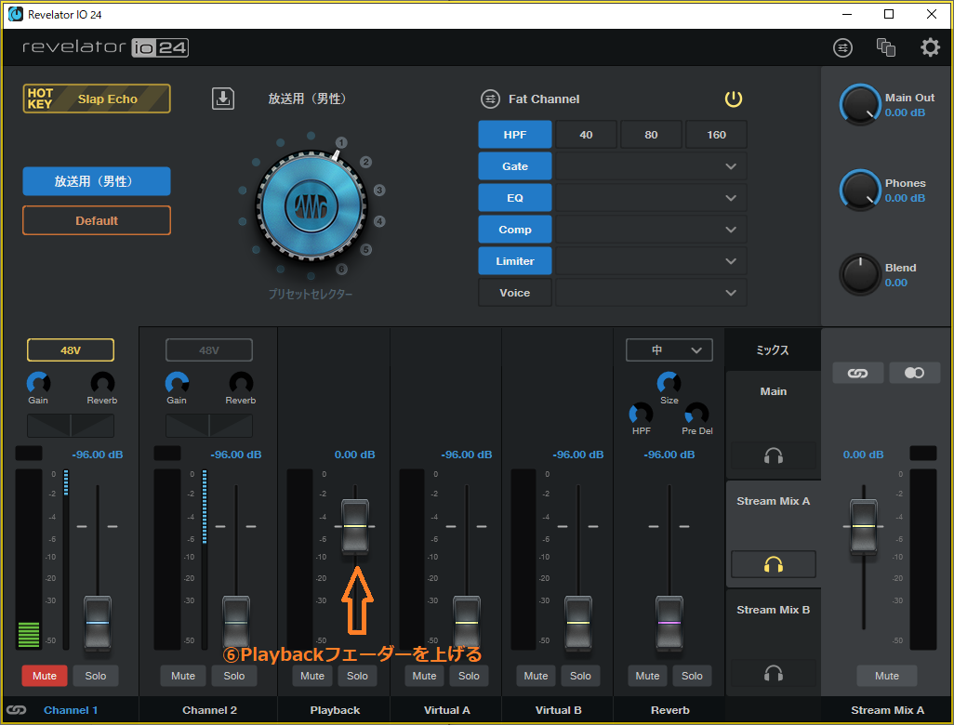Screen dimensions: 954x725
Task: Click the Stream Mix B headphone icon
Action: tap(774, 673)
